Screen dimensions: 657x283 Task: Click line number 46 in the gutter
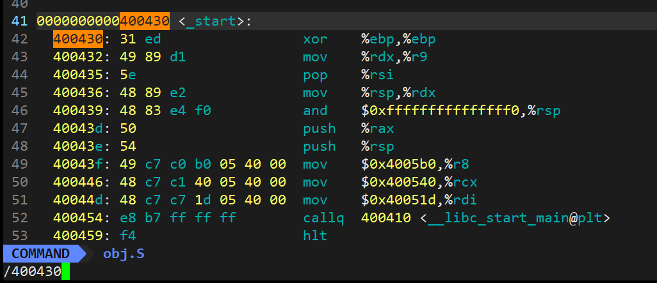20,111
